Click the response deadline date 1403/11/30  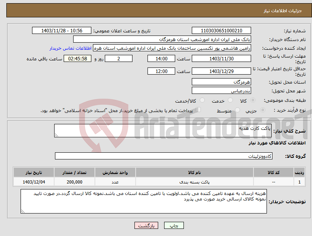[221, 58]
